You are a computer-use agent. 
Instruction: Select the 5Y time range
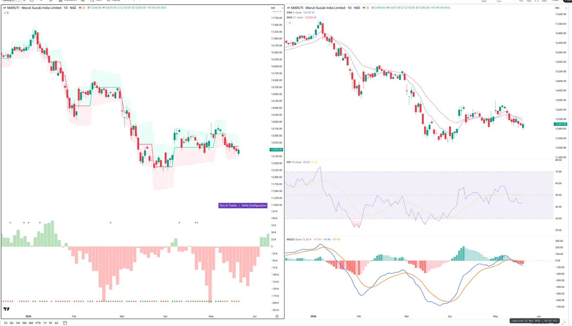click(51, 323)
